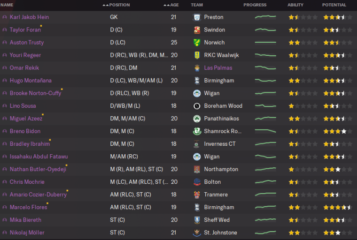Screen dimensions: 357x240
Task: Click the Norwich club badge icon
Action: point(197,43)
